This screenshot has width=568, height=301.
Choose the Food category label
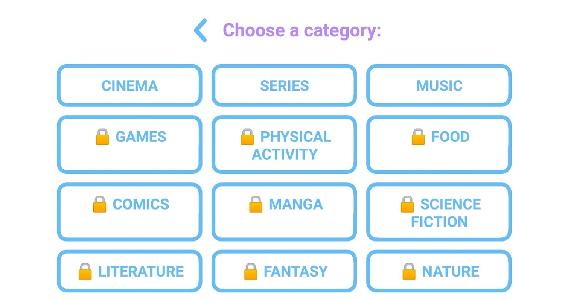[x=450, y=137]
